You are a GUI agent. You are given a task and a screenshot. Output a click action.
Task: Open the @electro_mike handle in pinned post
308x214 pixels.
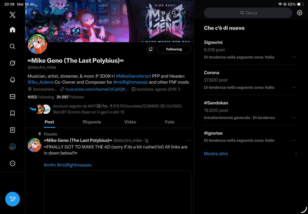[128, 140]
